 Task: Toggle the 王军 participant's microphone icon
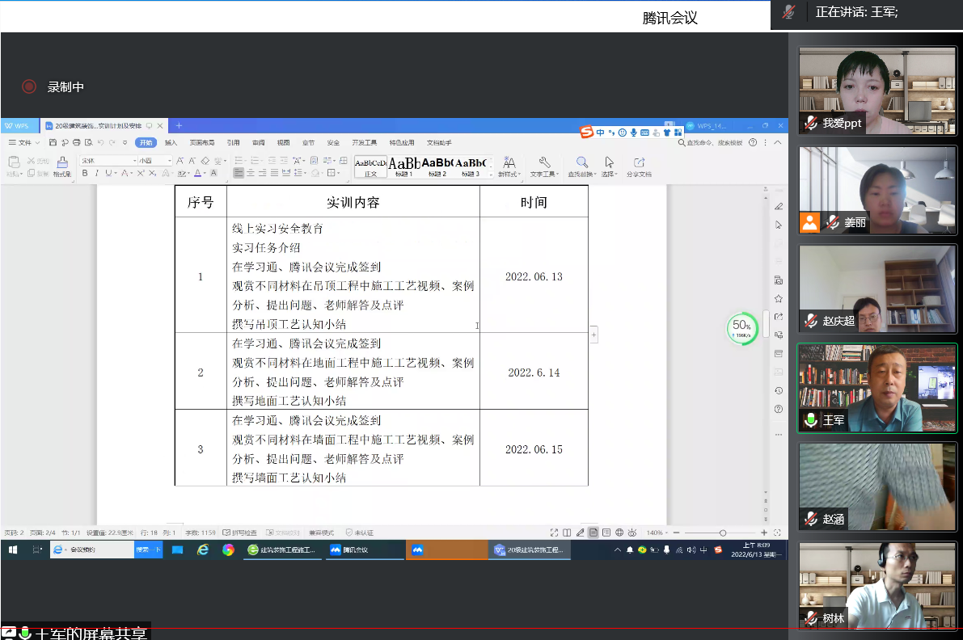coord(810,420)
